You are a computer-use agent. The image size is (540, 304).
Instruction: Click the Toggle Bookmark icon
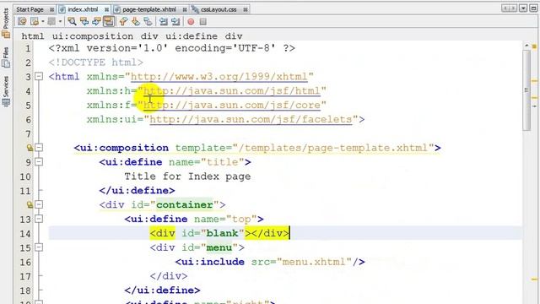tap(148, 22)
